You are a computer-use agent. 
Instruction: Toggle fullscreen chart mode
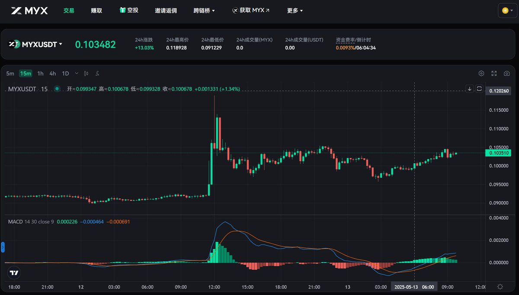coord(494,74)
